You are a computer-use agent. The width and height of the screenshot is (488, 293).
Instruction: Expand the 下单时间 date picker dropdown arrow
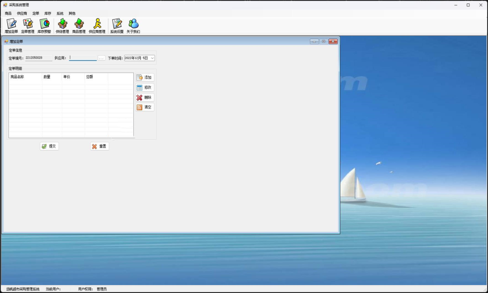pyautogui.click(x=152, y=58)
